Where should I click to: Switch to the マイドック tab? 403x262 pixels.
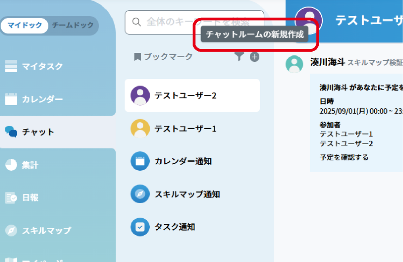(x=24, y=25)
